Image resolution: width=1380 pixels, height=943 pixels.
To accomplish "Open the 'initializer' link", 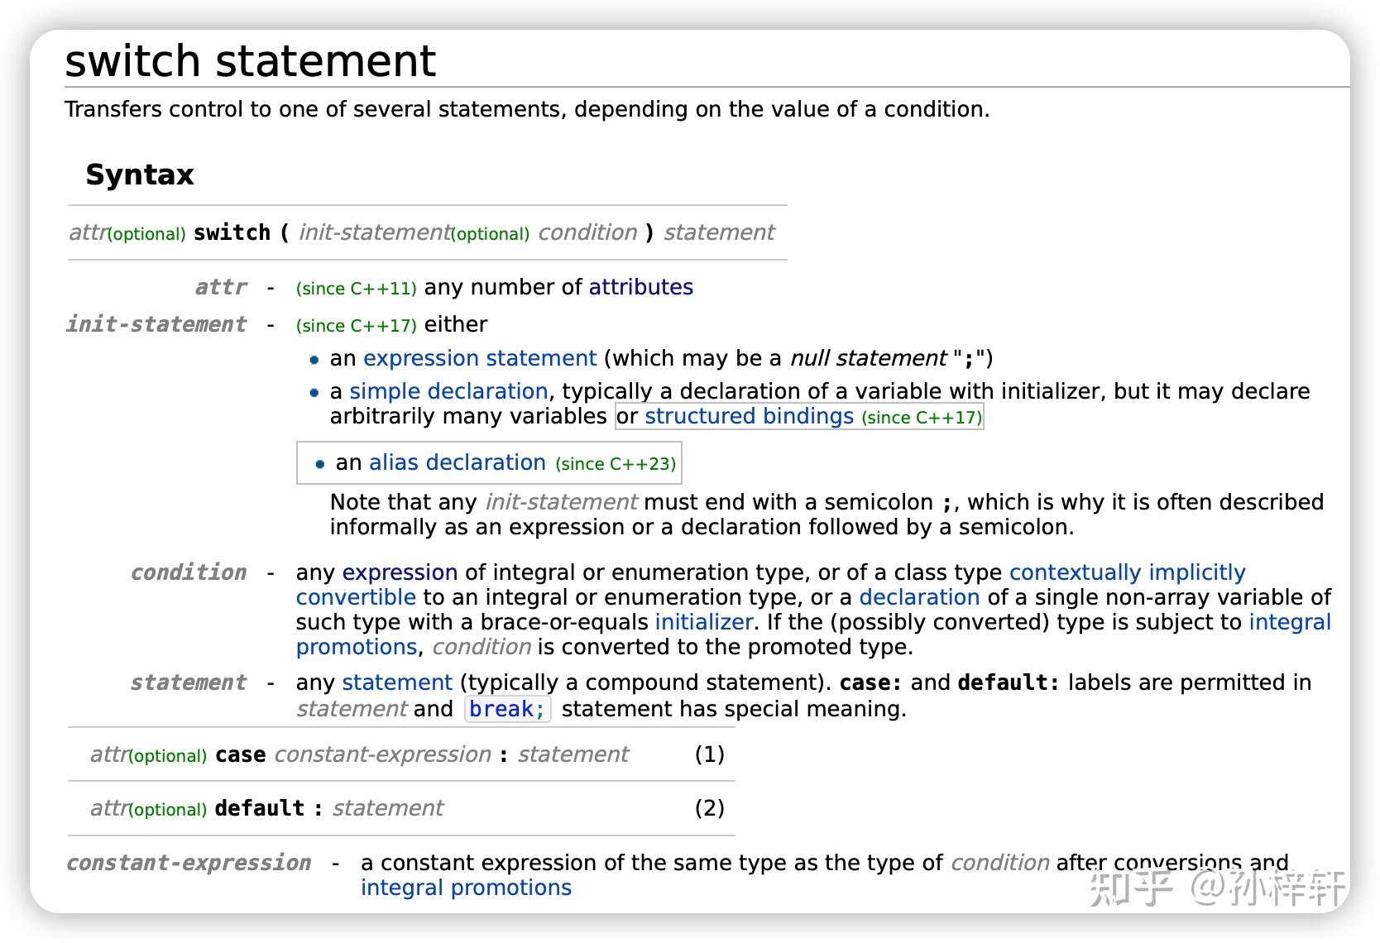I will click(703, 622).
